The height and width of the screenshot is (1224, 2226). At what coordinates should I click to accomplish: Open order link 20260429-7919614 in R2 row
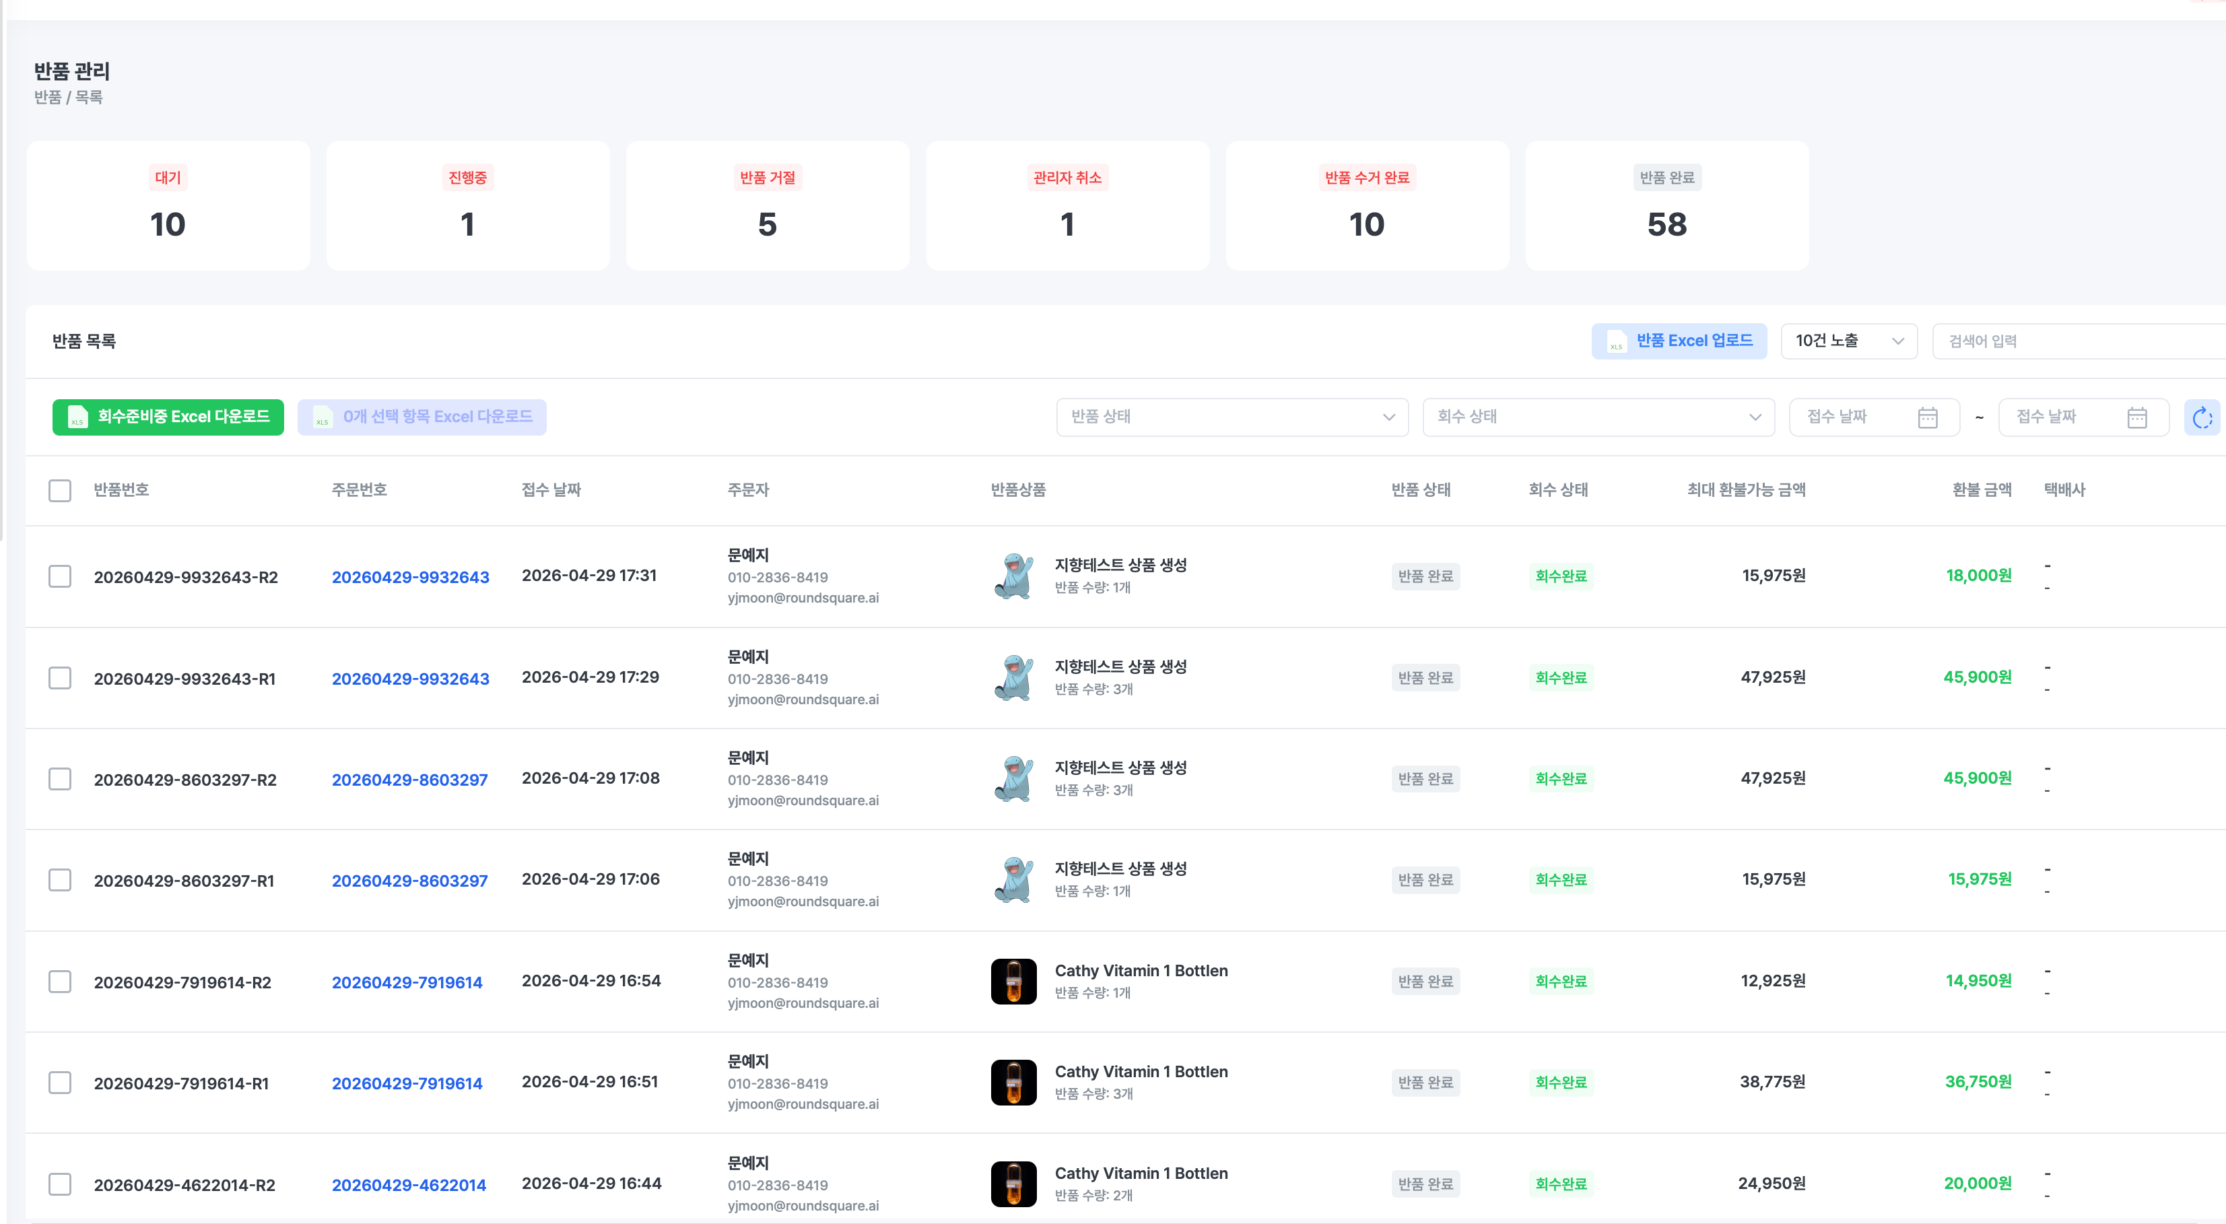[407, 983]
